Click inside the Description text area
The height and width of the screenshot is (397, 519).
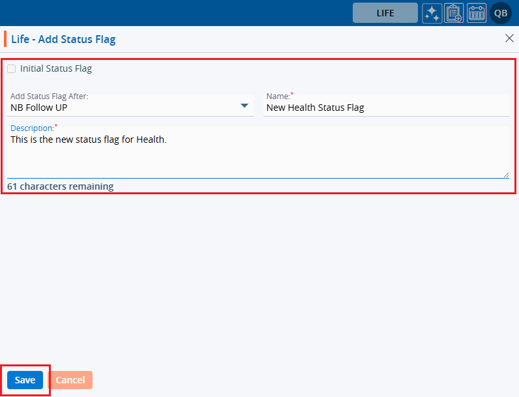pos(258,155)
